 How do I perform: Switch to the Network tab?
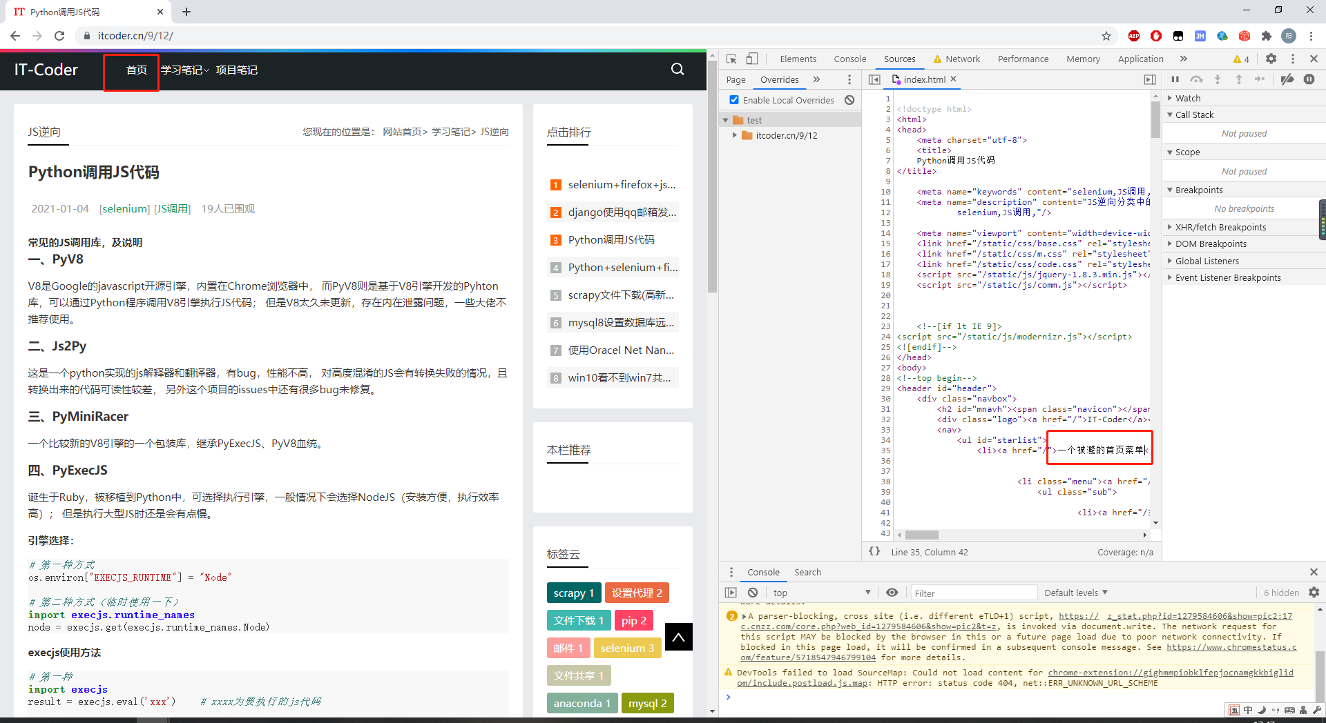[962, 59]
